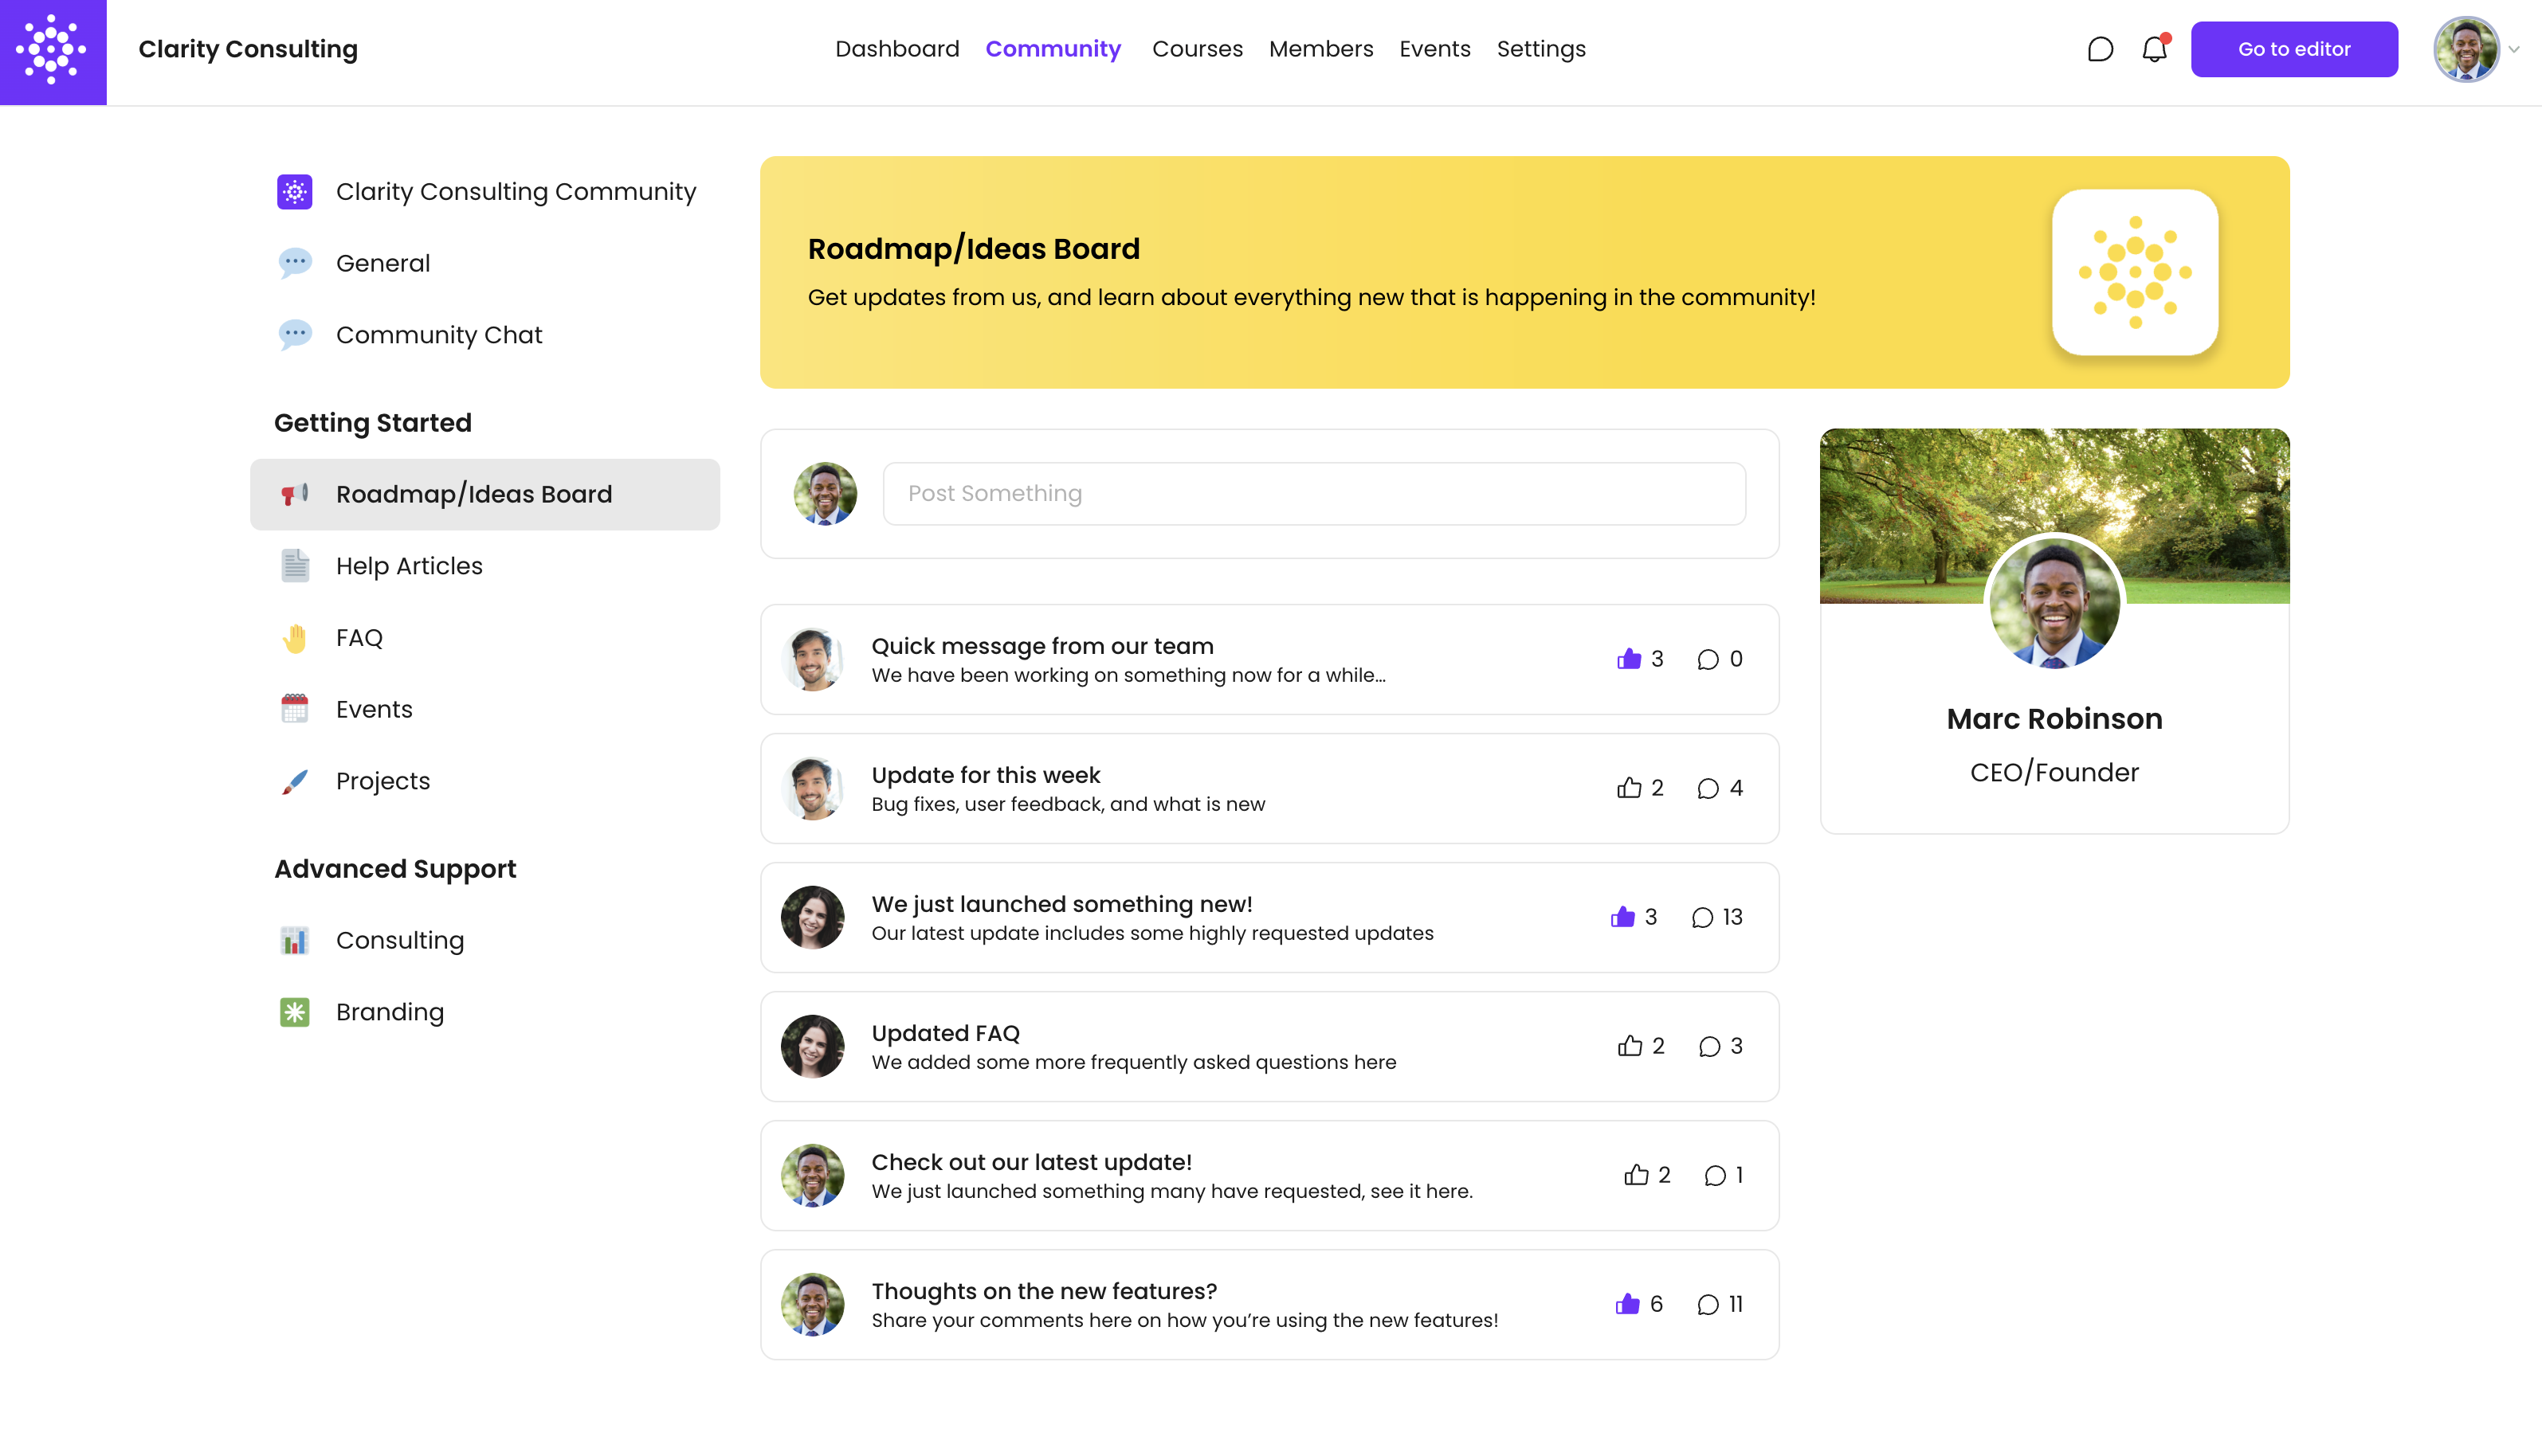Open comments on We just launched something new
2542x1456 pixels.
(x=1701, y=918)
